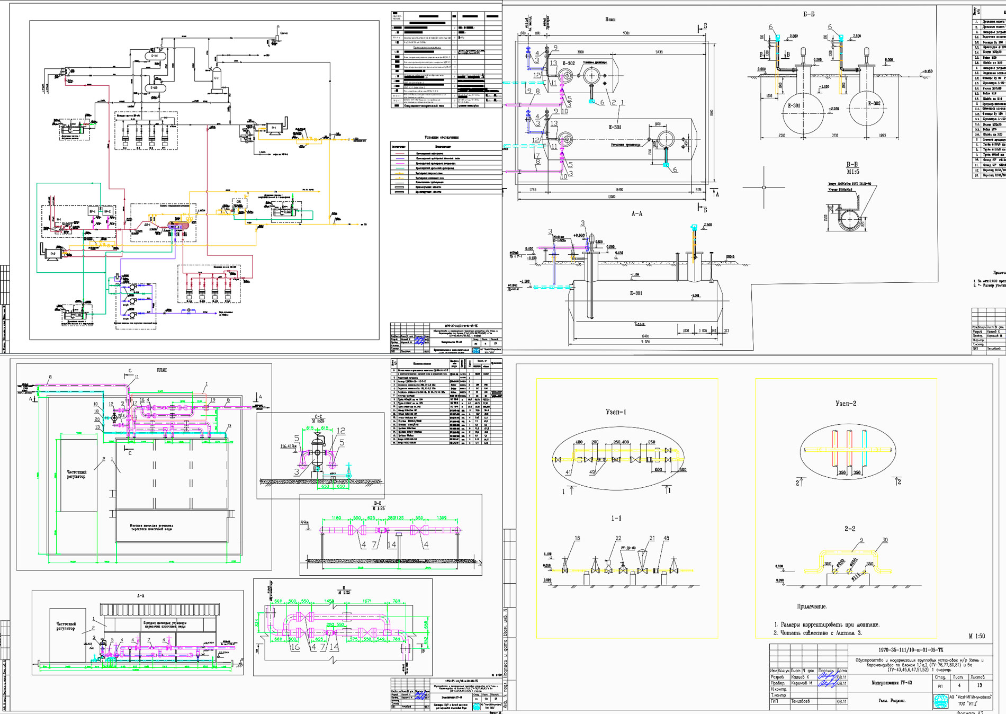Click 'М 1:50' scale label on nodes sheet
Viewport: 1006px width, 714px height.
(977, 636)
